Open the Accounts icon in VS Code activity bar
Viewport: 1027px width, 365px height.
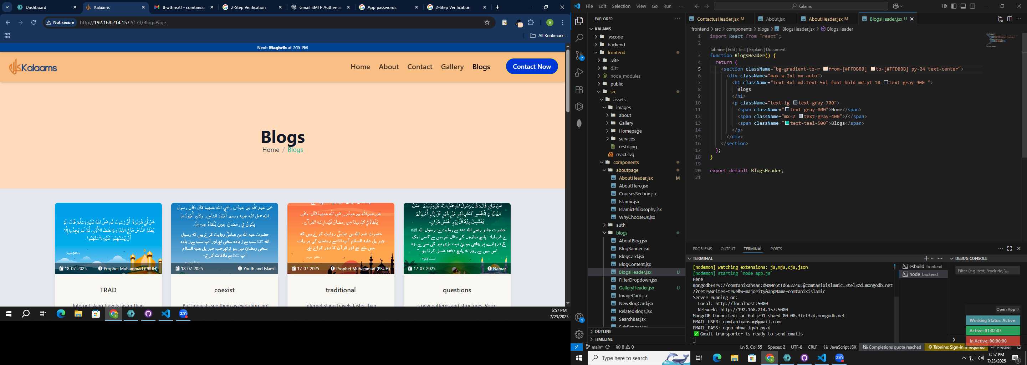pos(579,318)
